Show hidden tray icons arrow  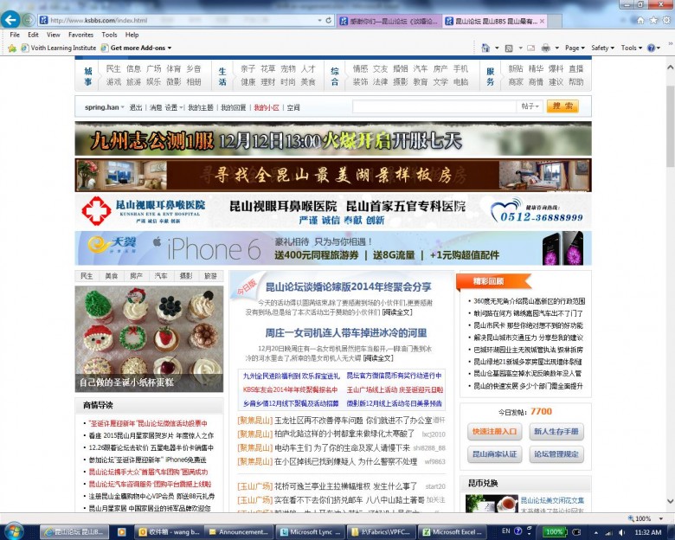pyautogui.click(x=595, y=532)
